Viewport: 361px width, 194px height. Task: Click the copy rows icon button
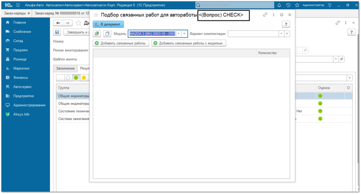(107, 34)
